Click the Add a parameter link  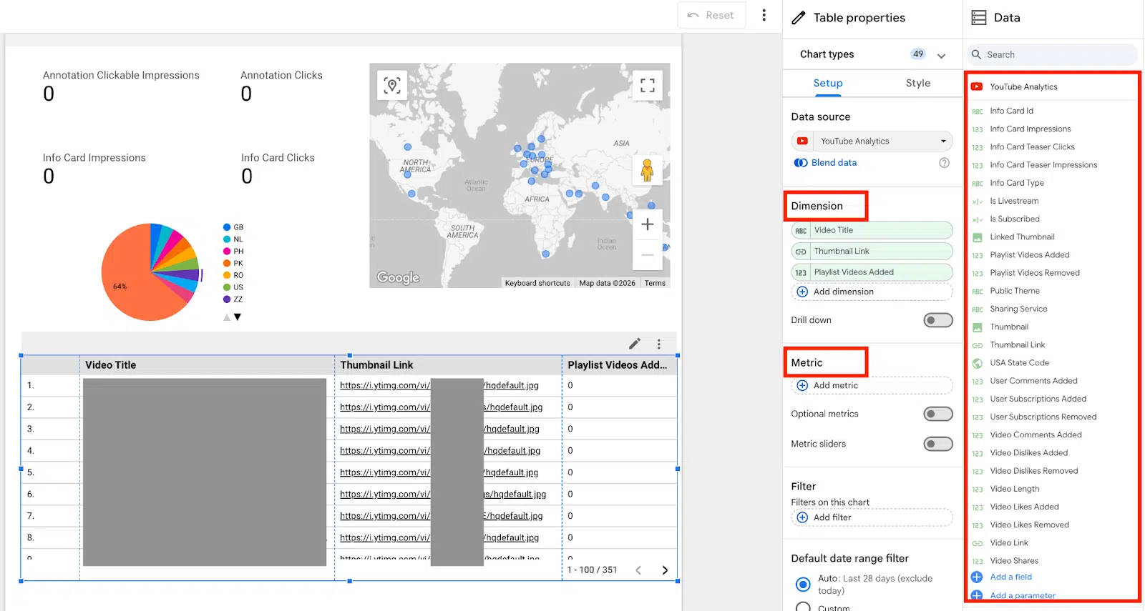[x=1023, y=595]
